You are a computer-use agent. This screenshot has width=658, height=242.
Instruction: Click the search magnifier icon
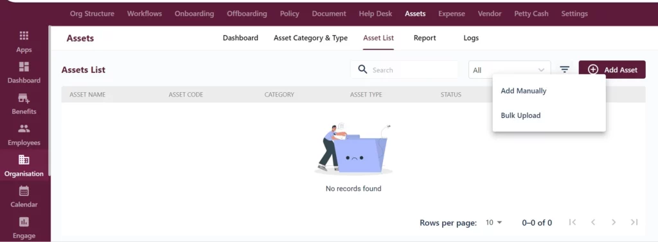tap(362, 69)
